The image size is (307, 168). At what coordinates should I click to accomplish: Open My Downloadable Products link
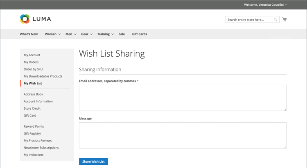[43, 76]
